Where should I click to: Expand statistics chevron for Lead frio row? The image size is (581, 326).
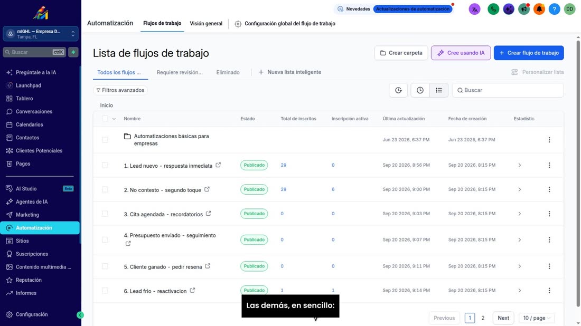520,291
